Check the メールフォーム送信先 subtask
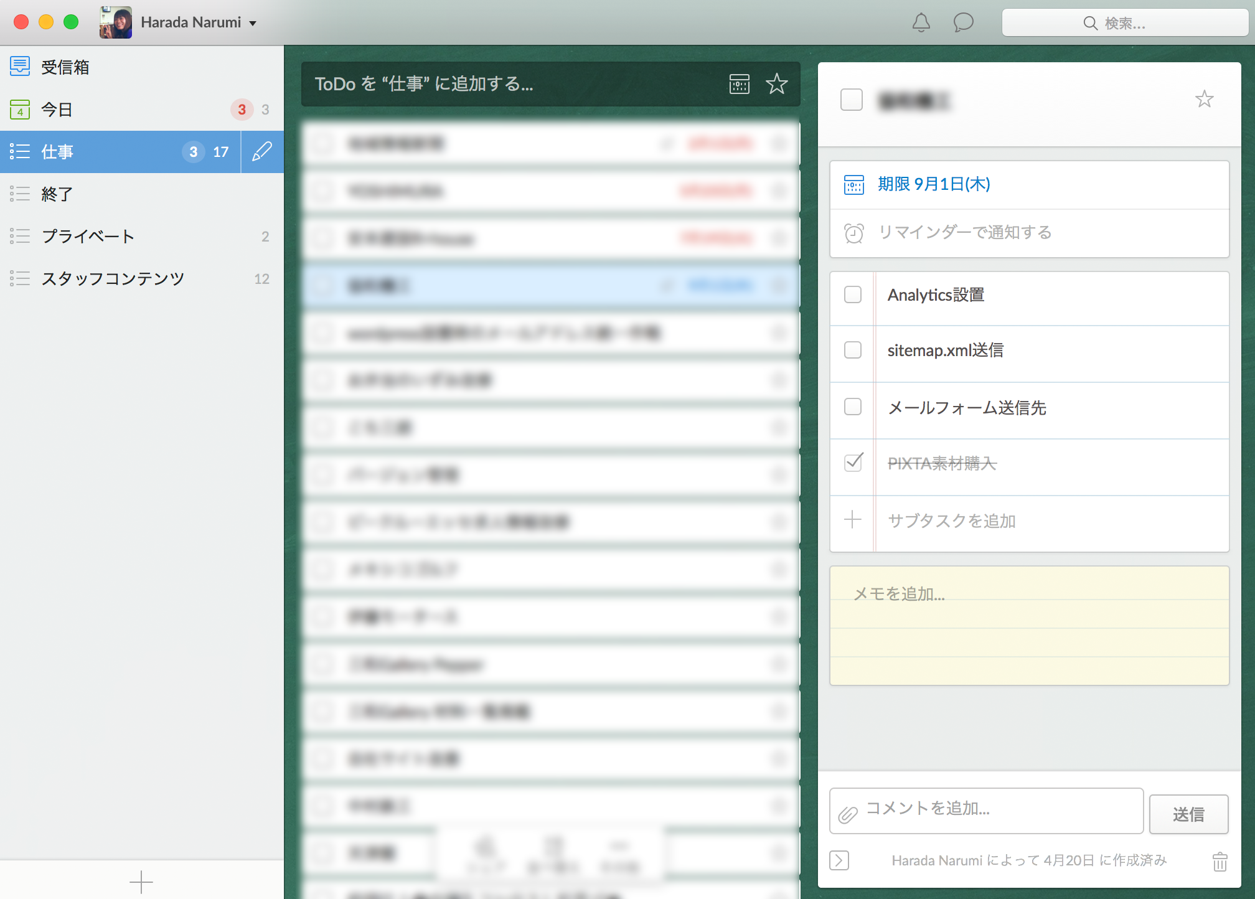Viewport: 1255px width, 899px height. click(853, 407)
